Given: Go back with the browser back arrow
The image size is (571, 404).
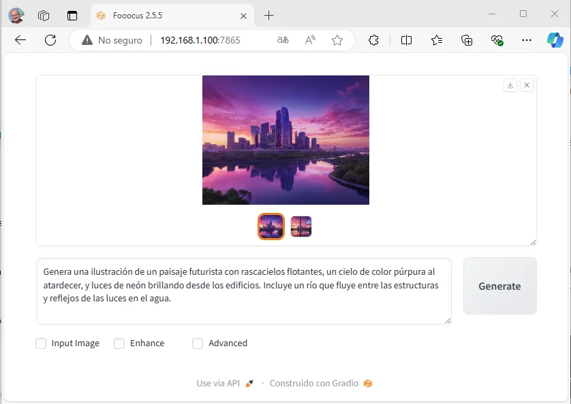Looking at the screenshot, I should click(x=20, y=40).
